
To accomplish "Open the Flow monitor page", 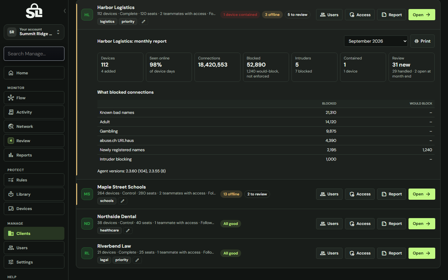I will tap(34, 98).
